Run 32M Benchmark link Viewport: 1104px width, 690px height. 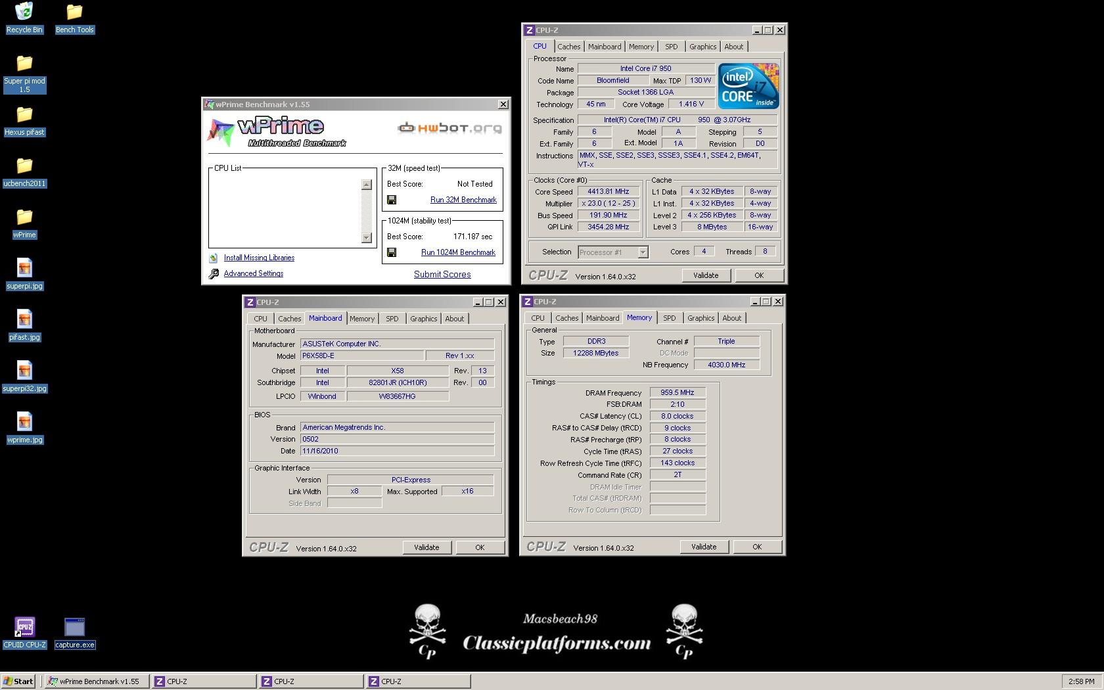(x=463, y=200)
